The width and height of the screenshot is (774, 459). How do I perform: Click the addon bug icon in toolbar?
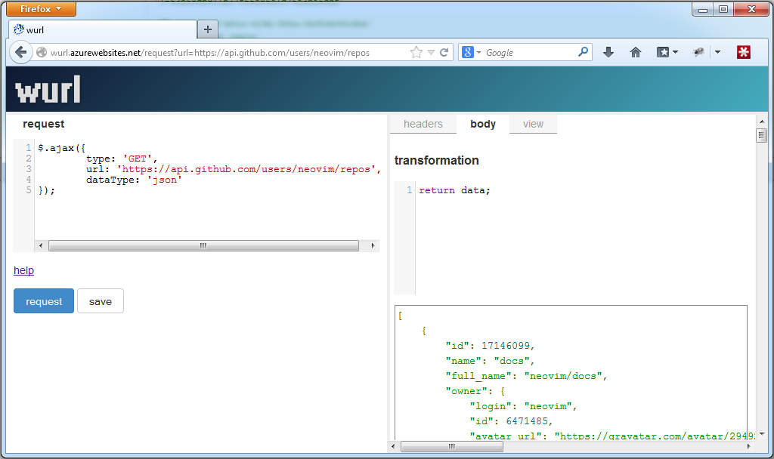point(698,52)
